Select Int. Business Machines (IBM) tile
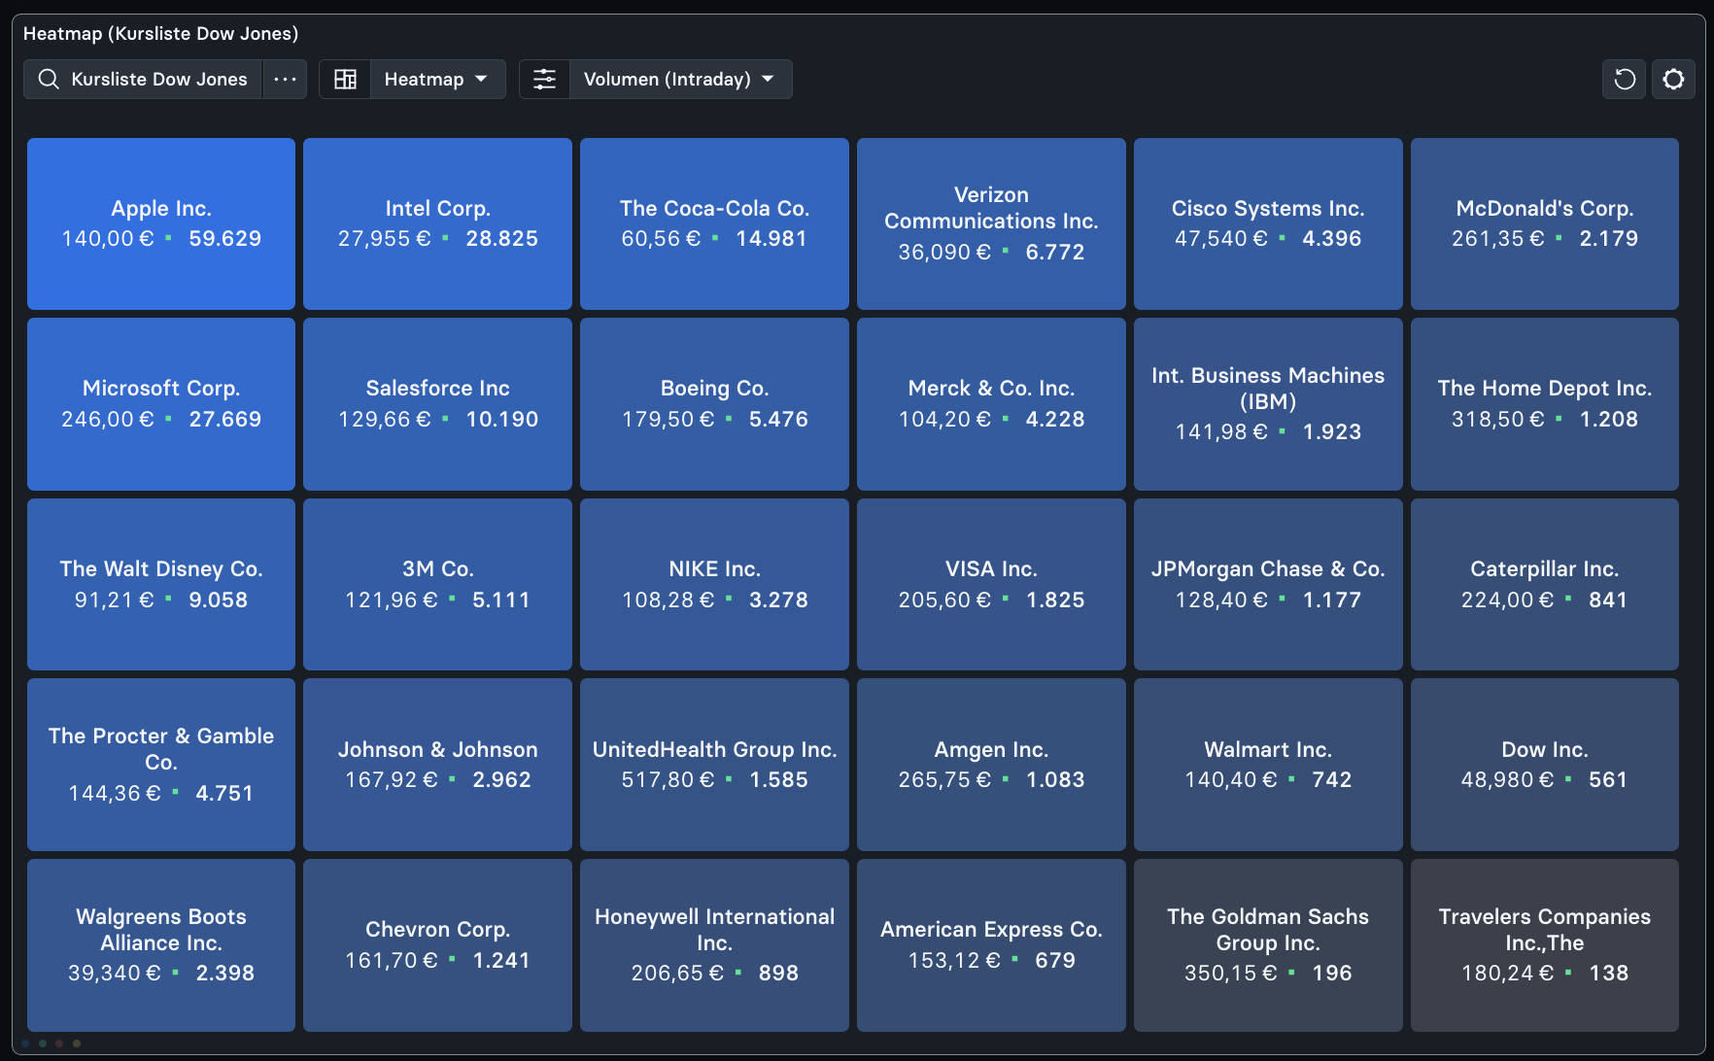Image resolution: width=1714 pixels, height=1061 pixels. (x=1268, y=404)
